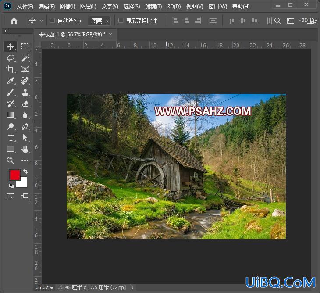Screen dimensions: 320x293
Task: Change the screen mode
Action: 25,197
